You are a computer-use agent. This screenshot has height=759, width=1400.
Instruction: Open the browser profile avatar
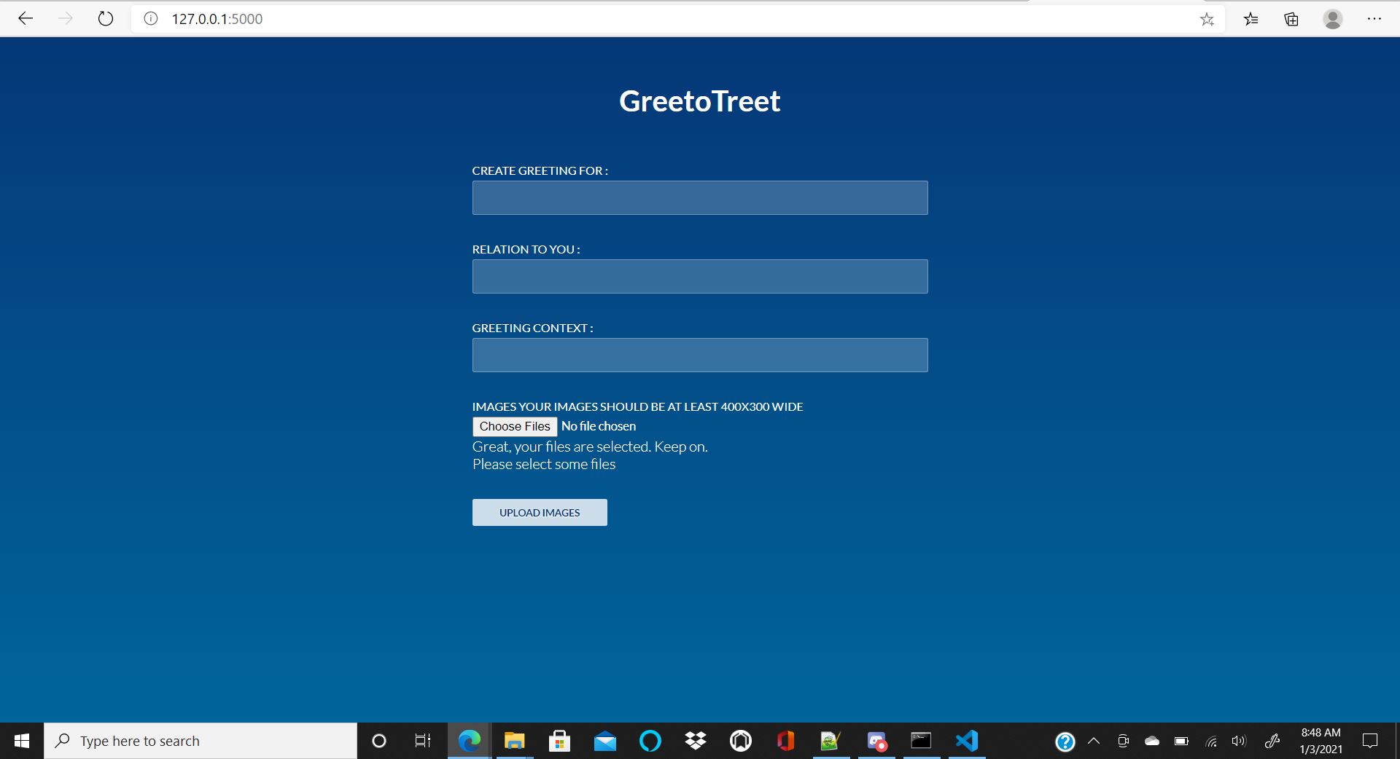point(1333,20)
